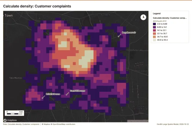Click the GeoBit Large Spatial Model footer text

(x=173, y=124)
